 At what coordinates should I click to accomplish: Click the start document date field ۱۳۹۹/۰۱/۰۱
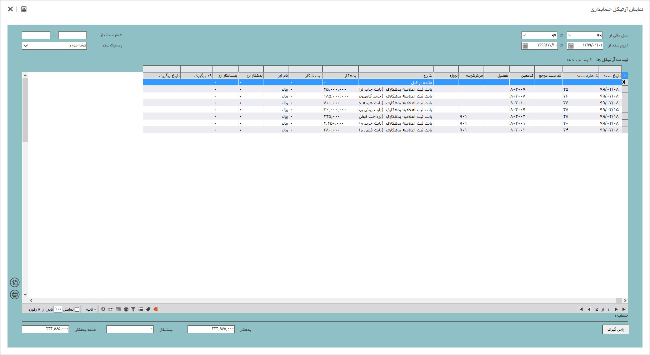click(x=585, y=46)
